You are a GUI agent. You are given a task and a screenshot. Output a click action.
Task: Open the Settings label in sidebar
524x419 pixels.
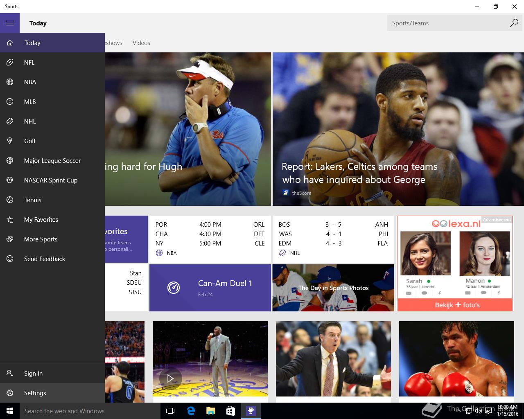click(x=35, y=393)
